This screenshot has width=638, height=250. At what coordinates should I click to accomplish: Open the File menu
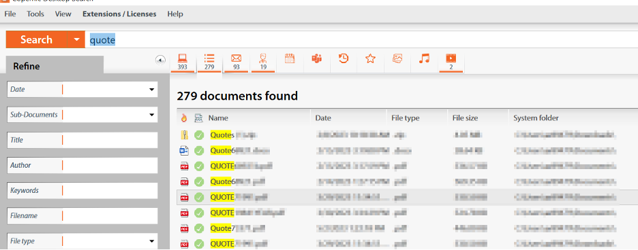click(10, 14)
